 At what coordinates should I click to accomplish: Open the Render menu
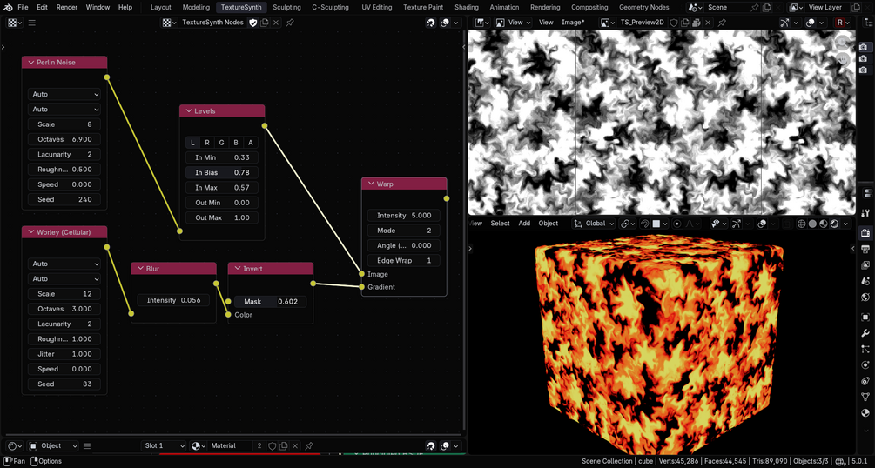(67, 7)
